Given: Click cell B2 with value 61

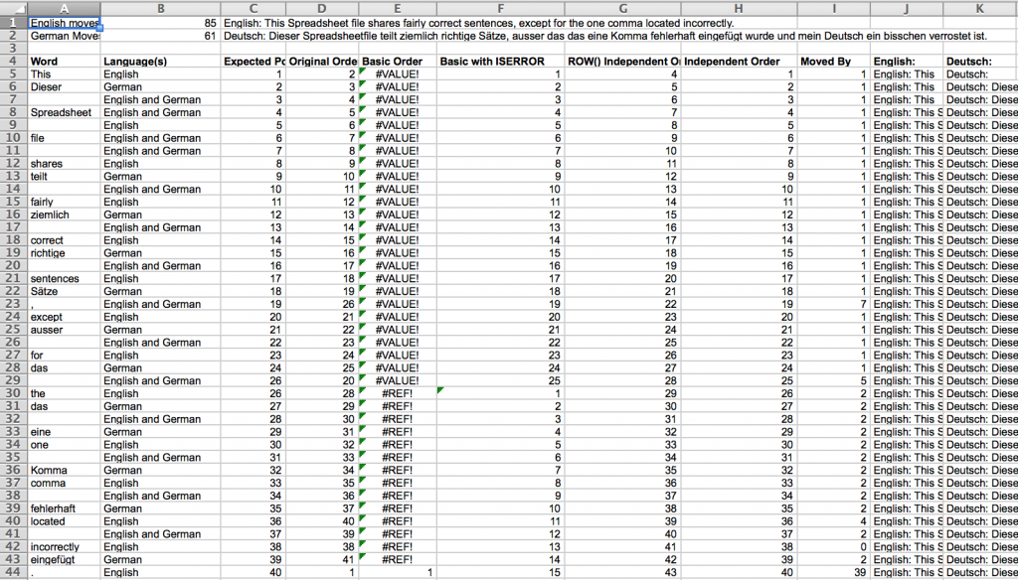Looking at the screenshot, I should [160, 36].
